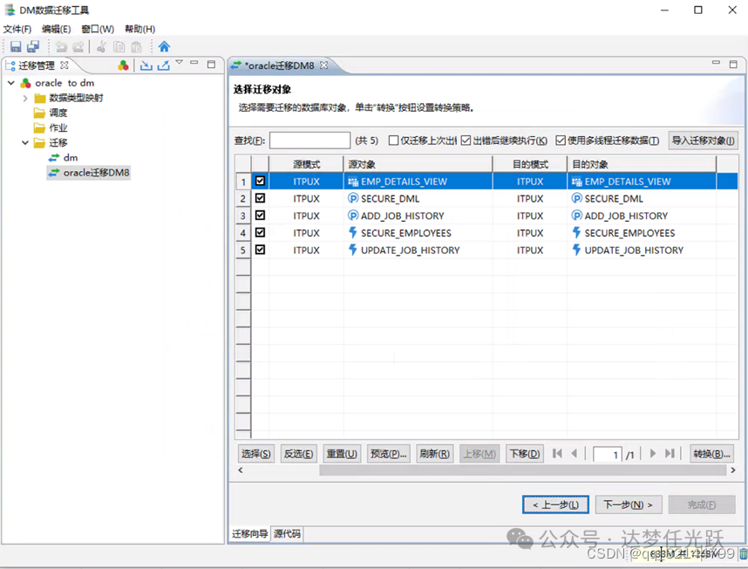Click the 重置(U) button
This screenshot has height=569, width=748.
coord(342,454)
